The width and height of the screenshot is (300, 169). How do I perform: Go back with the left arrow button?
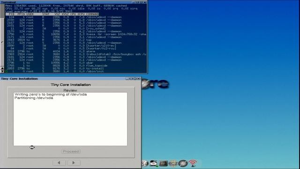click(x=59, y=163)
